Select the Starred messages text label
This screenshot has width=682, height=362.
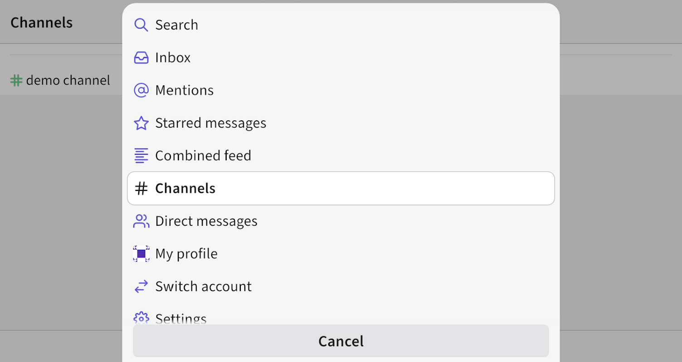click(210, 123)
